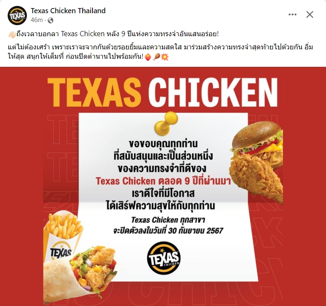Screen dimensions: 326x306
Task: Click the Texas Chicken Thailand page name
Action: tap(68, 11)
